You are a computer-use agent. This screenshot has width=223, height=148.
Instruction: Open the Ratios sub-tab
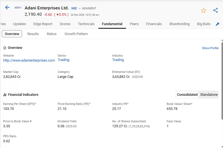[52, 34]
